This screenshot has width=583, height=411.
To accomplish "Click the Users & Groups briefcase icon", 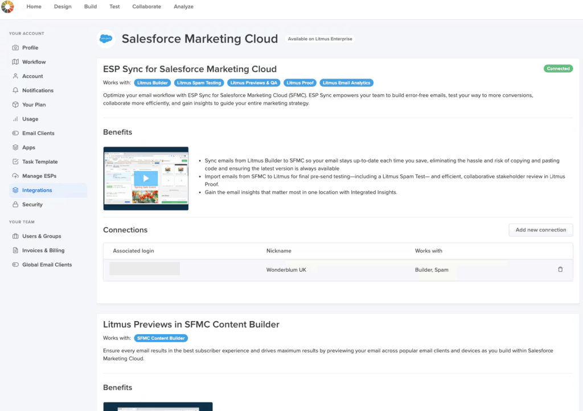I will [x=15, y=236].
